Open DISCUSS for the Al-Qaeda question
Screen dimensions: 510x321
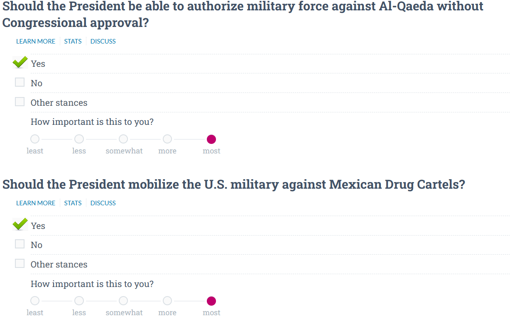103,41
